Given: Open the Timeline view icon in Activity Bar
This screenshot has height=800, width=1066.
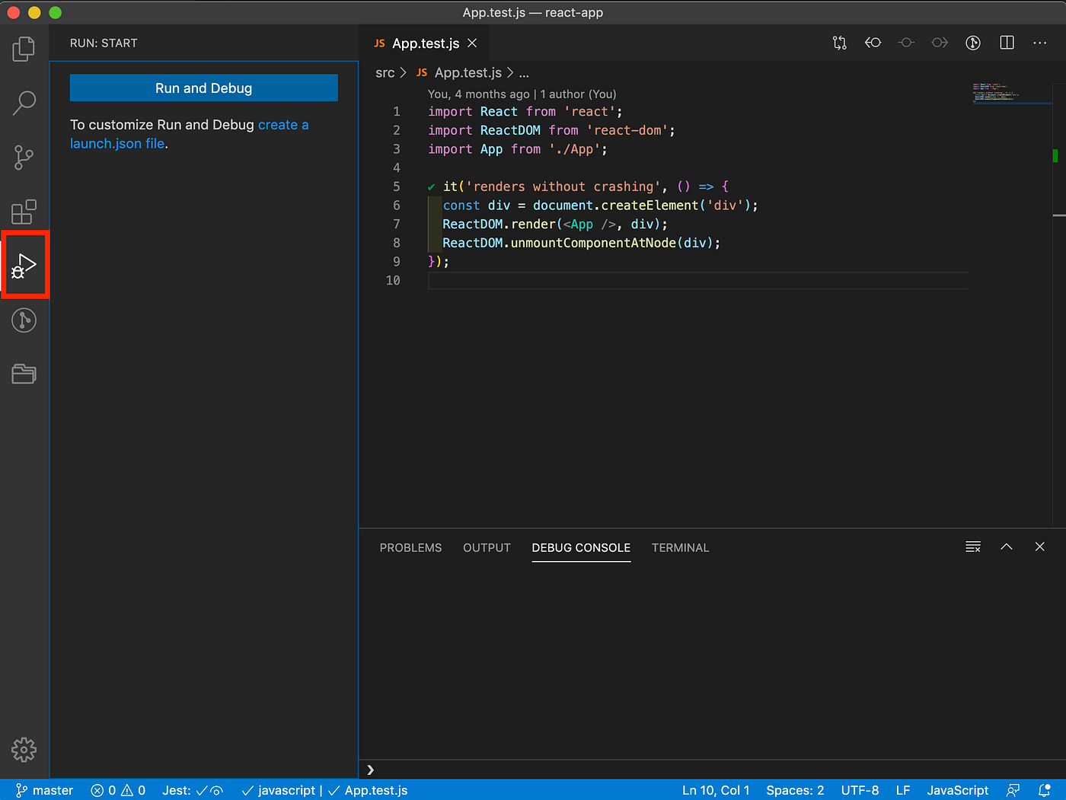Looking at the screenshot, I should coord(24,320).
